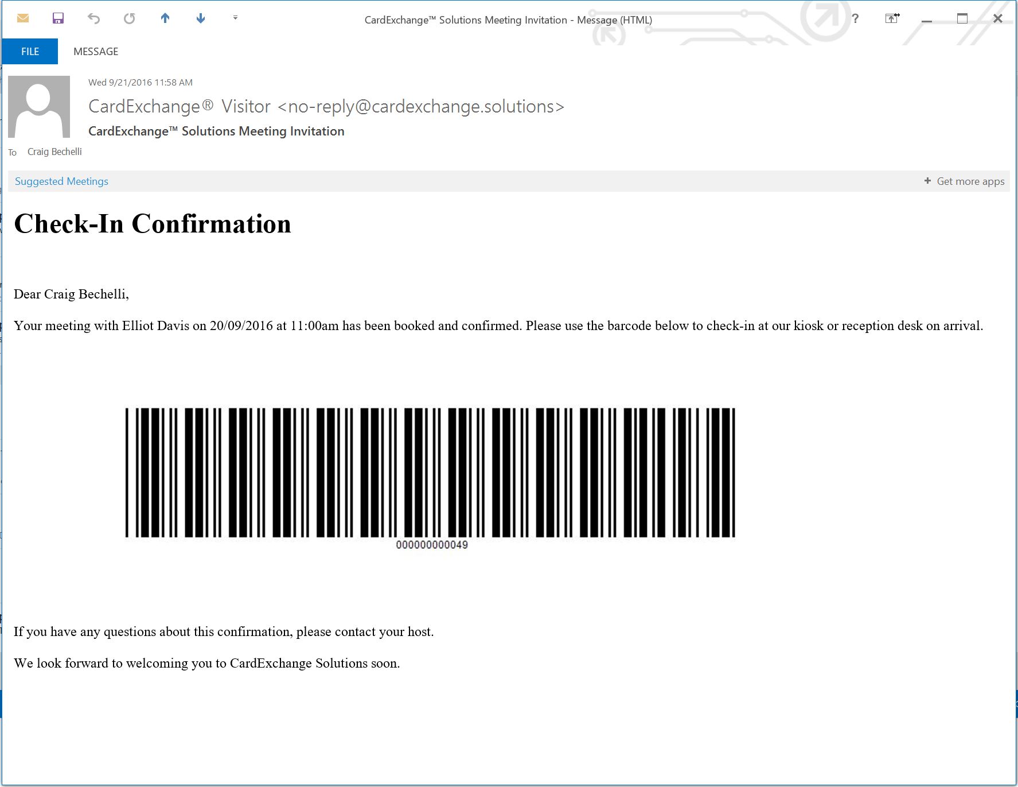Image resolution: width=1018 pixels, height=787 pixels.
Task: Maximize the message window
Action: point(962,18)
